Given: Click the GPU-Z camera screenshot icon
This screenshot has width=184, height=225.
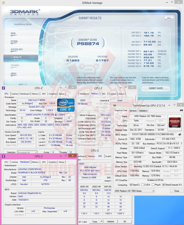Looking at the screenshot, I should pos(181,110).
